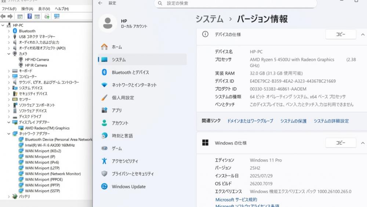Copy デバイスの仕様 with コピー button
Viewport: 367px width, 207px height.
click(341, 34)
